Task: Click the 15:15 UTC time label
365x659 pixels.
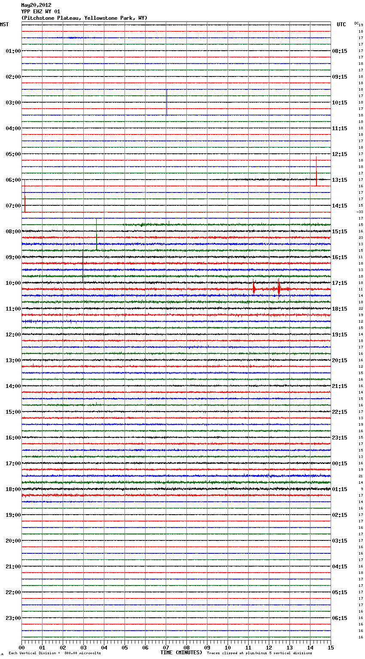Action: click(340, 232)
